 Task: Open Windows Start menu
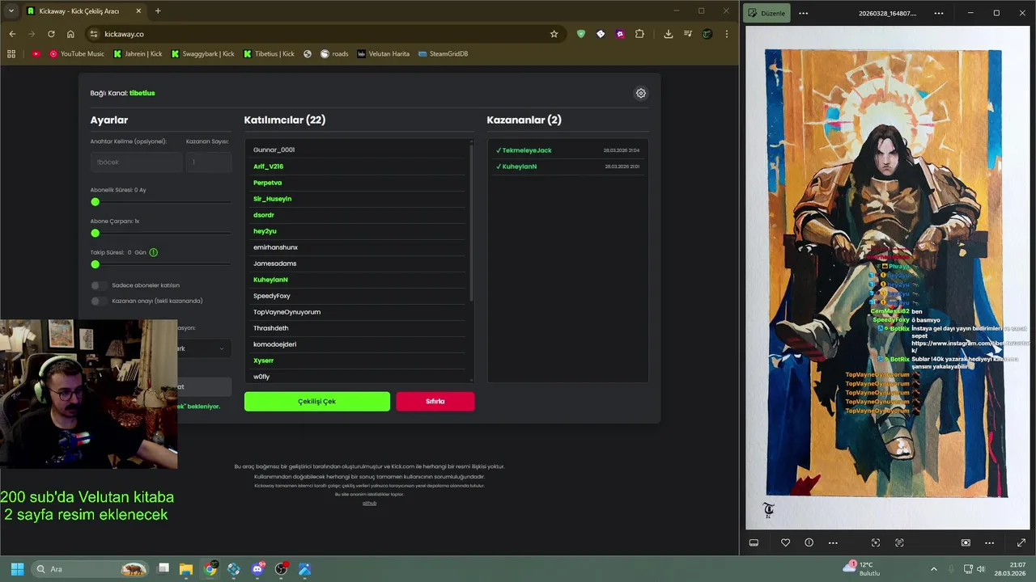17,569
